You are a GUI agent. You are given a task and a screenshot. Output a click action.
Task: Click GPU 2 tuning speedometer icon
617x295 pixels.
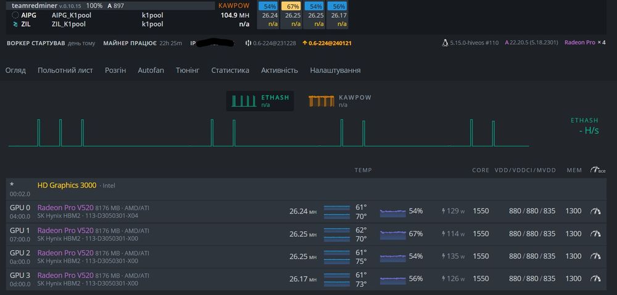(x=595, y=256)
